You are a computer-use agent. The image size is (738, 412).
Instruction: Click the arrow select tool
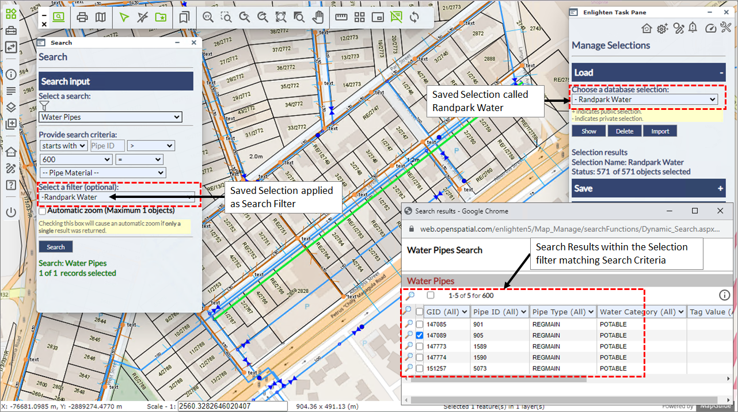tap(124, 17)
